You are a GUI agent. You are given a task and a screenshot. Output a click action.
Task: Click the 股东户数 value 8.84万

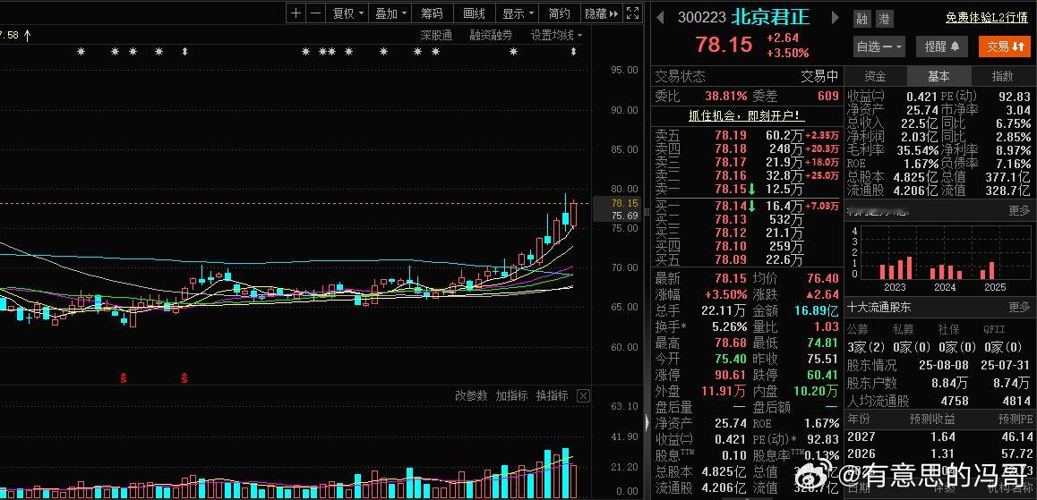tap(950, 383)
